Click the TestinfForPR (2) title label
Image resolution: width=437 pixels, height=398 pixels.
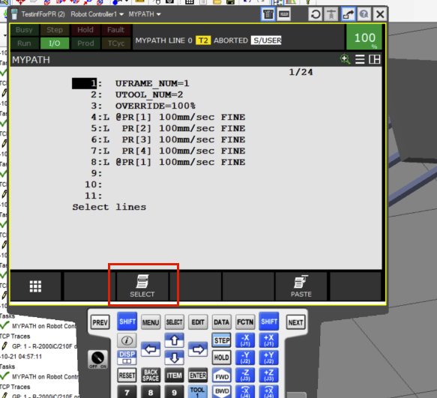click(43, 14)
